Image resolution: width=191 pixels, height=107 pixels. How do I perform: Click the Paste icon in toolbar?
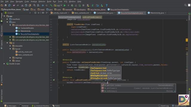tap(30, 5)
